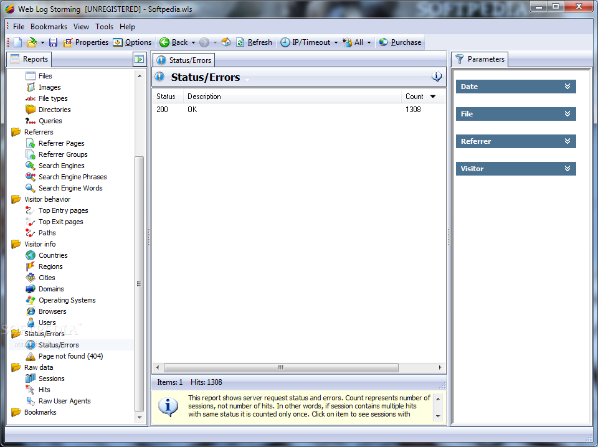The height and width of the screenshot is (447, 598).
Task: Open the dropdown arrow beside the Open folder icon
Action: click(42, 43)
